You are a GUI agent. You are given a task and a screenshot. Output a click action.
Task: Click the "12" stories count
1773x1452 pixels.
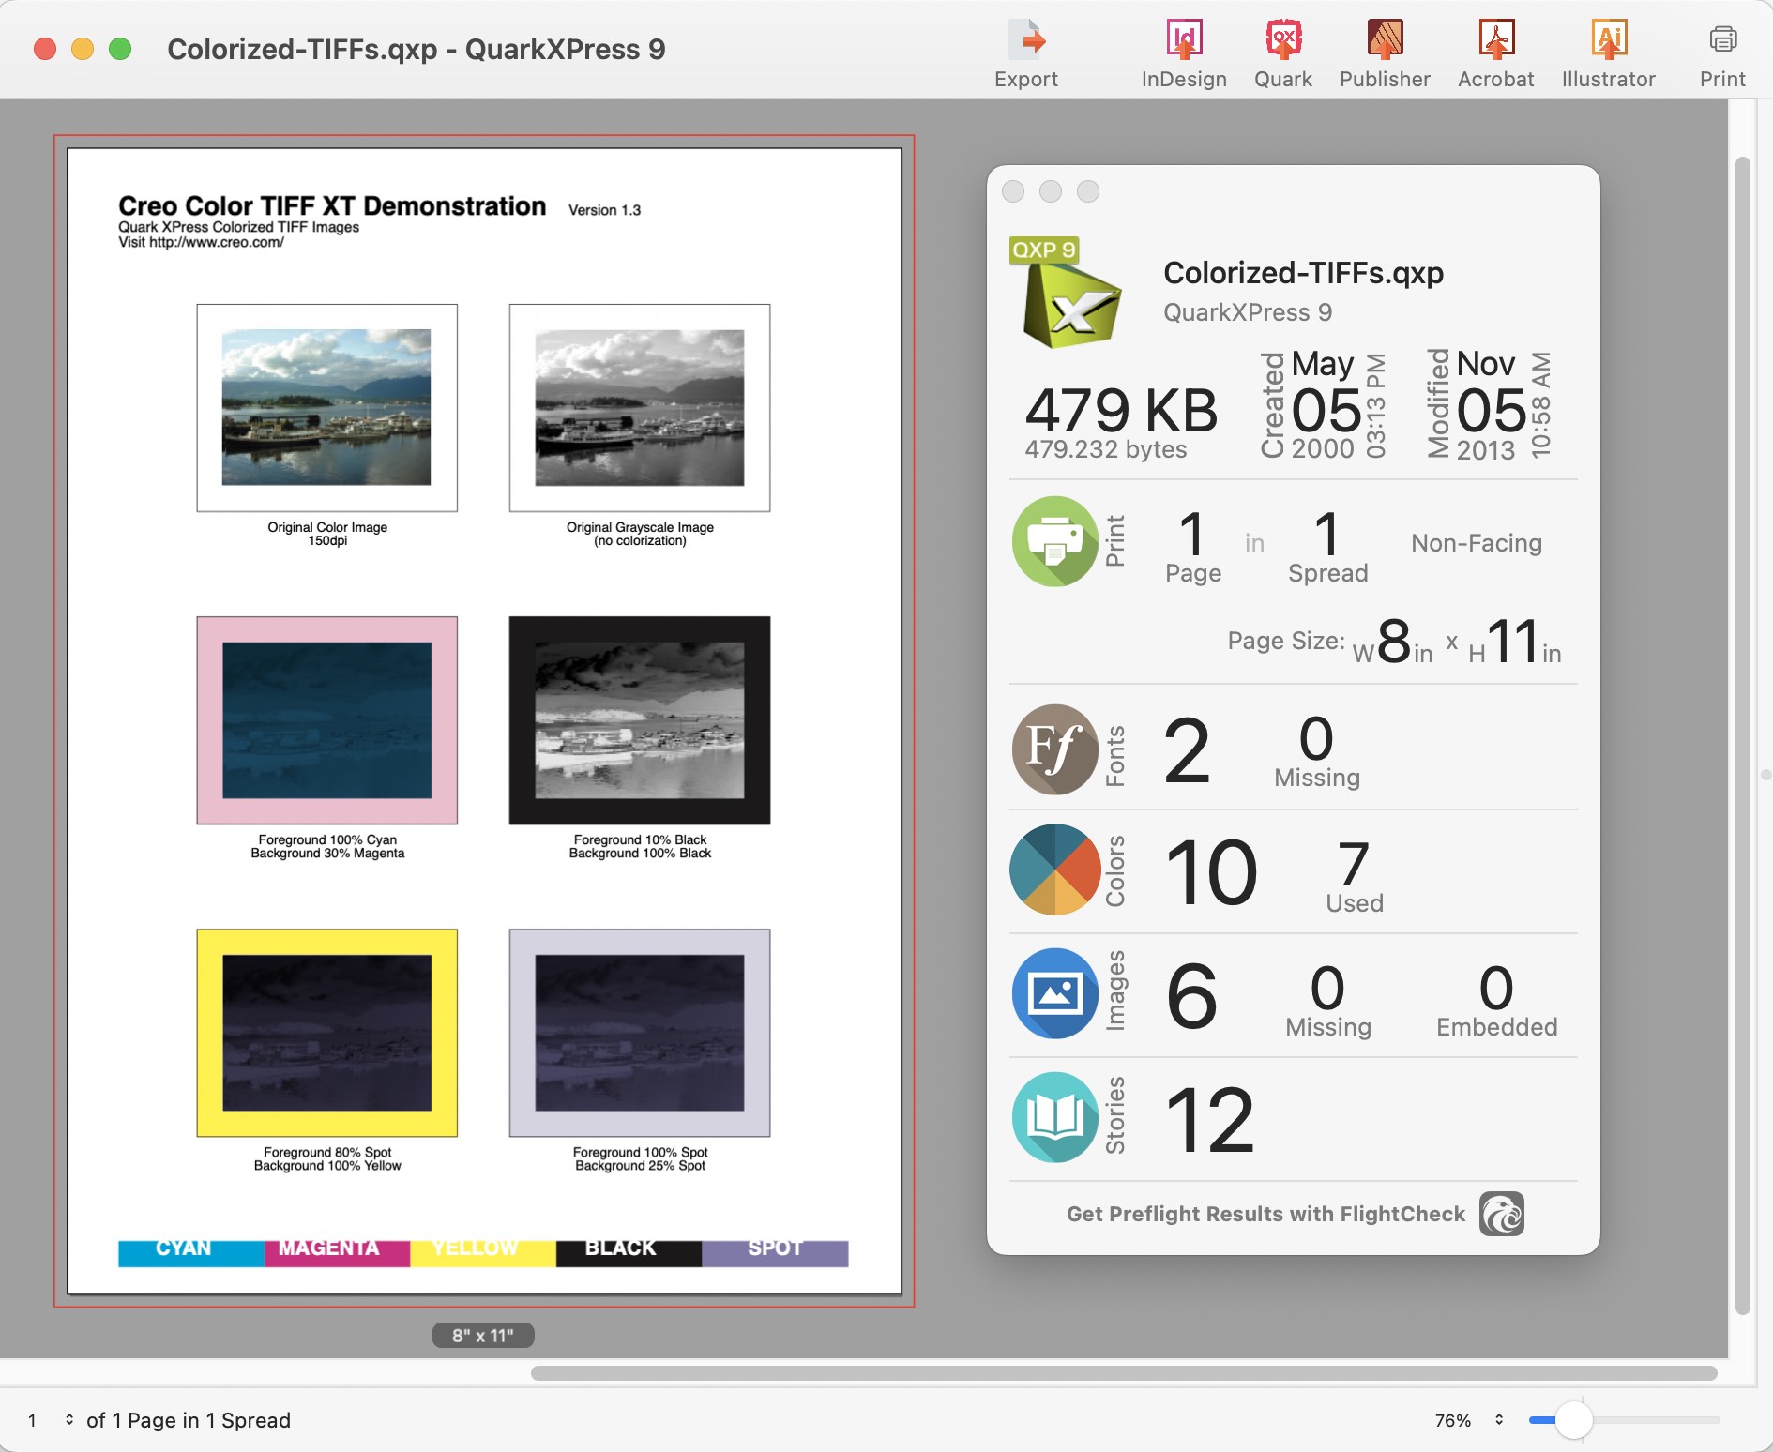[1210, 1119]
